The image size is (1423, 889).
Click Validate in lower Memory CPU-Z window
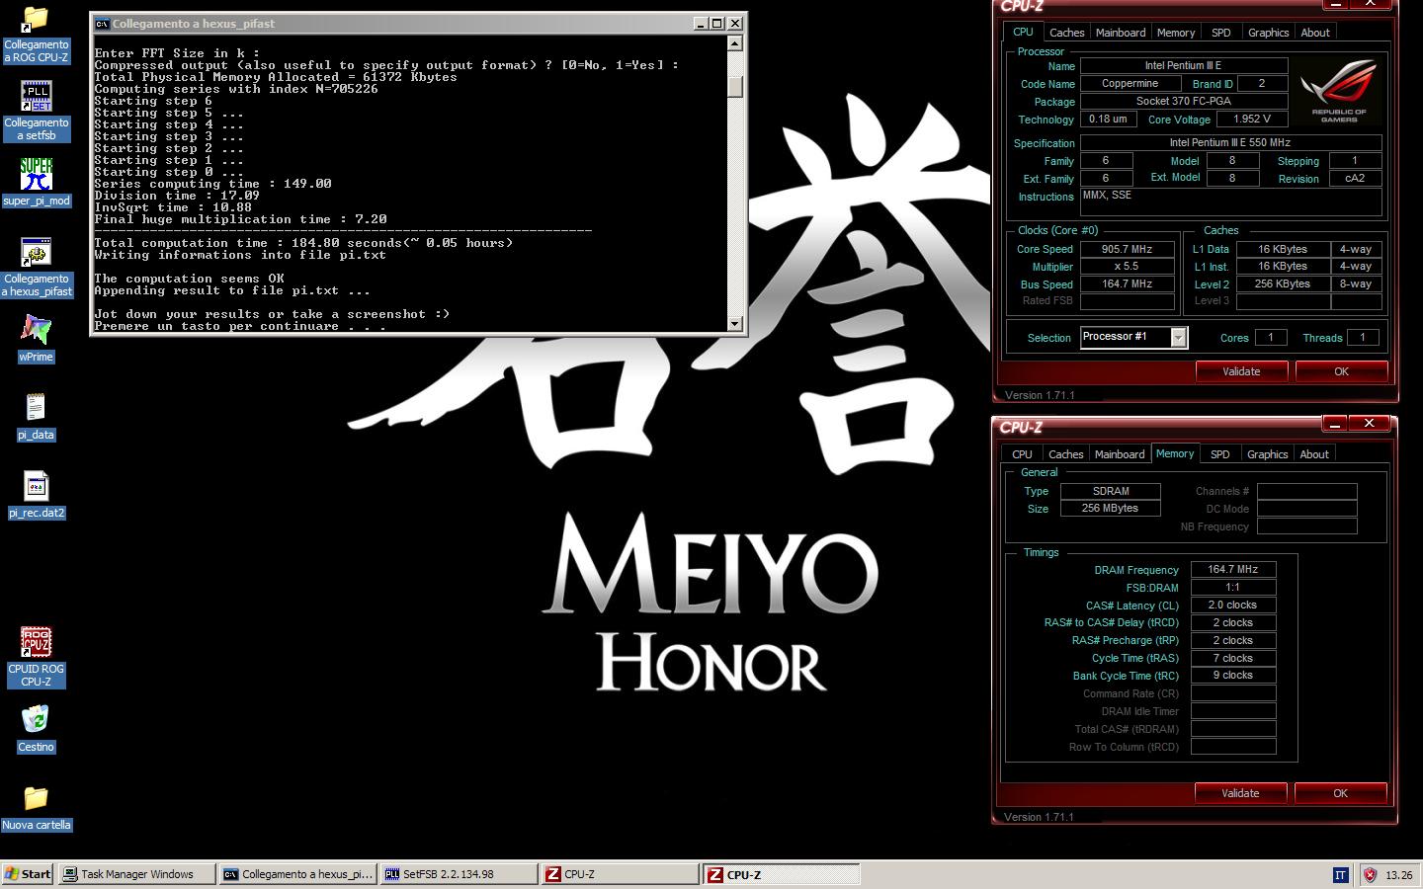click(1240, 793)
